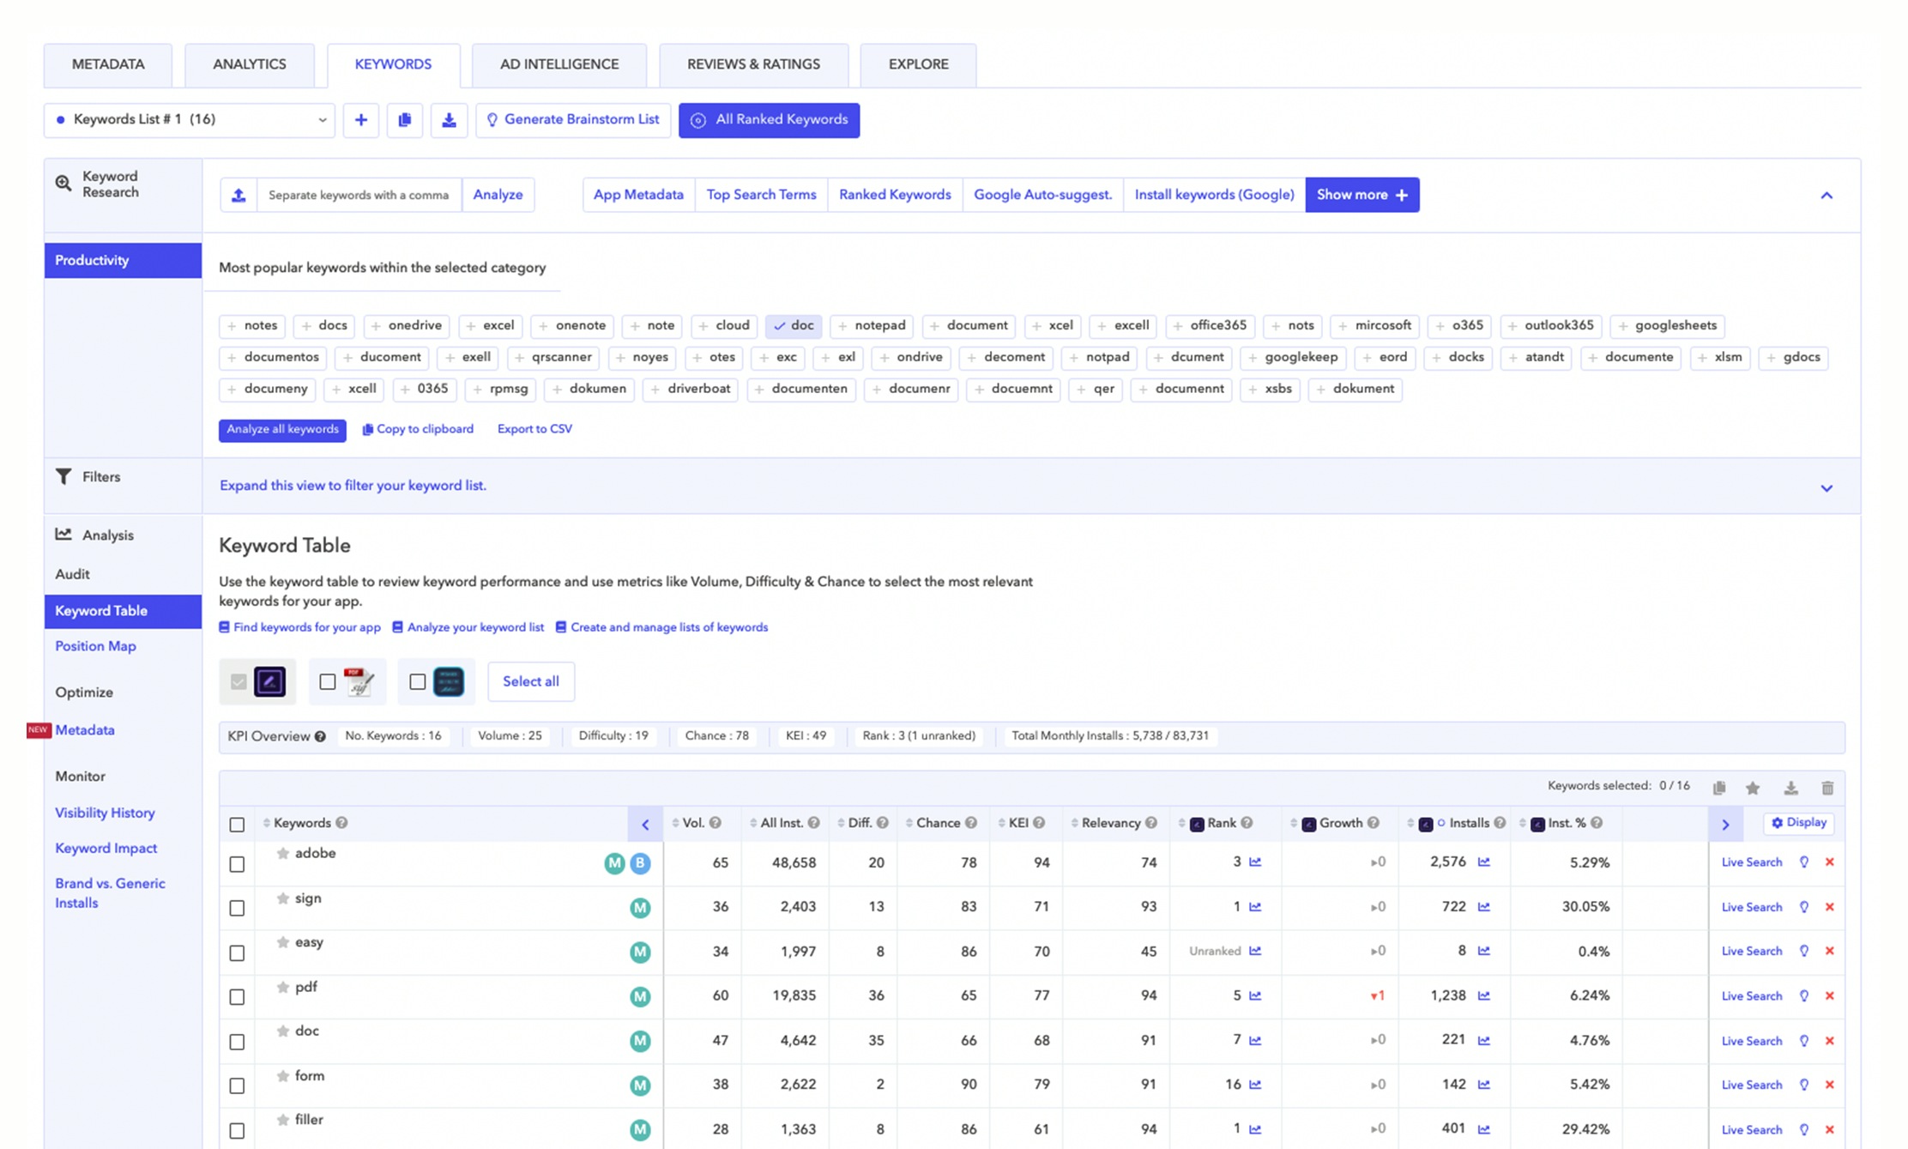The image size is (1908, 1149).
Task: Create a new keyword list with the plus icon
Action: [x=361, y=120]
